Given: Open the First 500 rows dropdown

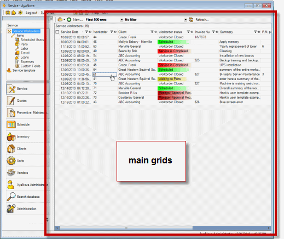Looking at the screenshot, I should click(x=121, y=20).
